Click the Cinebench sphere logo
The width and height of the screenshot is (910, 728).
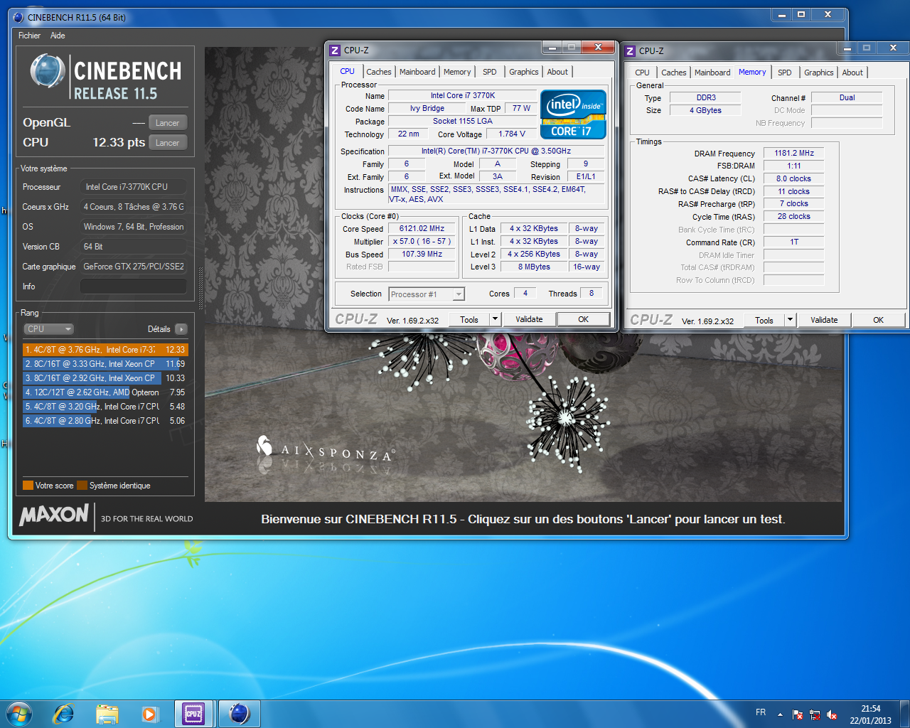click(48, 71)
